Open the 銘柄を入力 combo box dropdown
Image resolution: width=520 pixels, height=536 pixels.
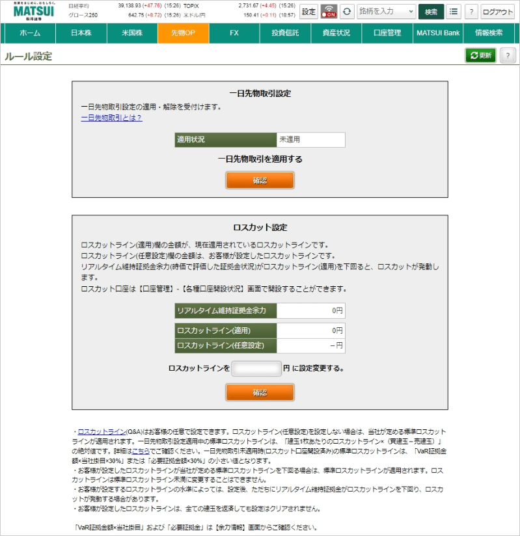(386, 12)
